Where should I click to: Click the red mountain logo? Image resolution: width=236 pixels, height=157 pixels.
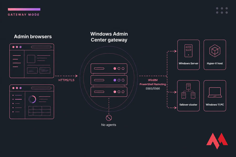[217, 141]
